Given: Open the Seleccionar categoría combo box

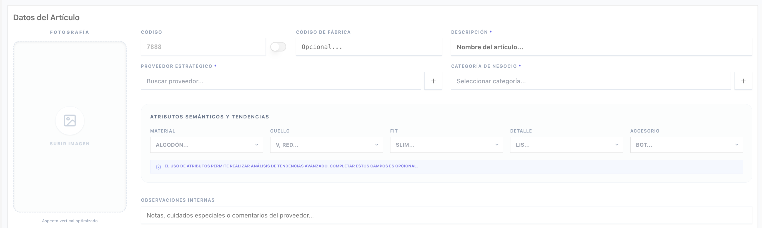Looking at the screenshot, I should coord(591,81).
